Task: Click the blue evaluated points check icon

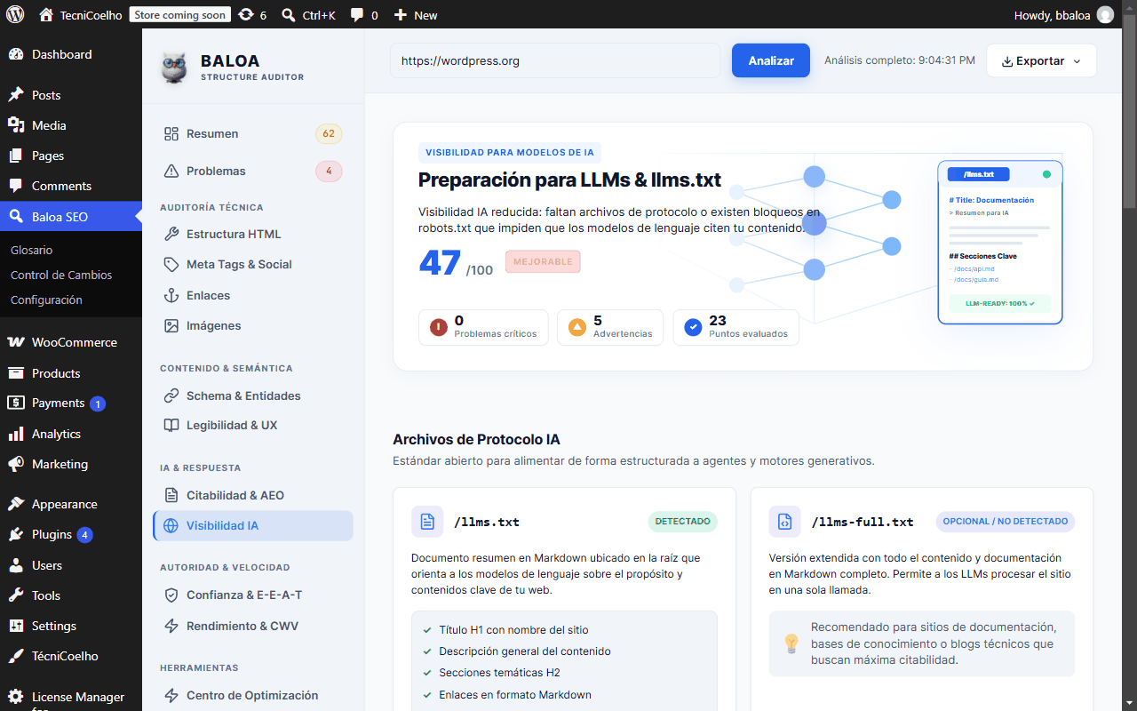Action: coord(694,327)
